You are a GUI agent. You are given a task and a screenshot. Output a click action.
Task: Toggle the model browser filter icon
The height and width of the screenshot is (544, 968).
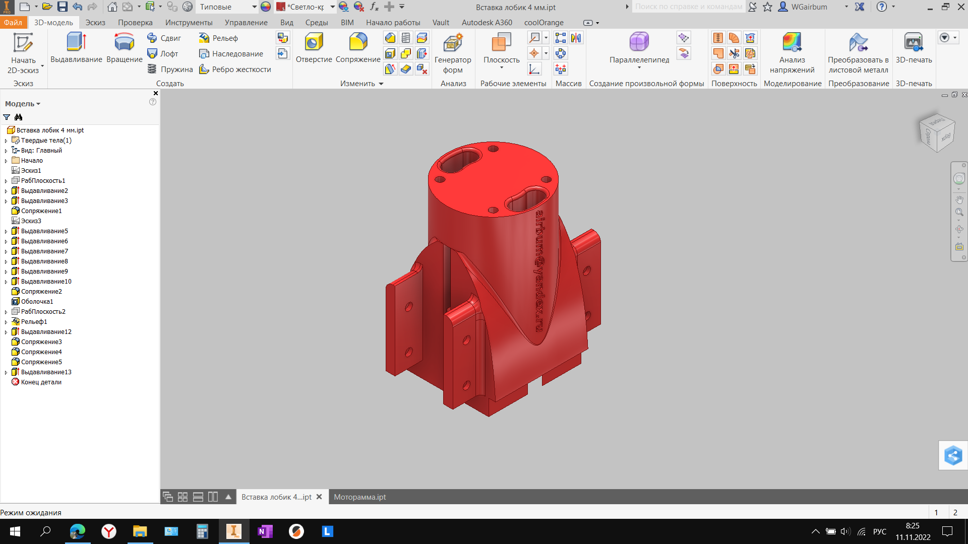pos(7,117)
